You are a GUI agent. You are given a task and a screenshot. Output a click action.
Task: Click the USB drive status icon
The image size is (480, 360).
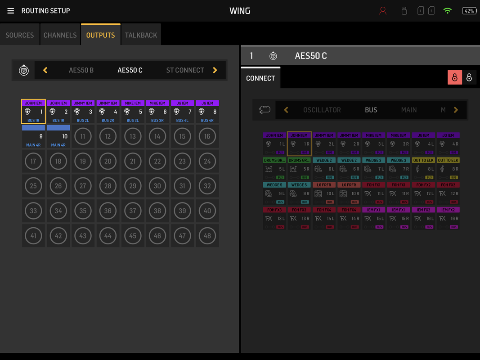[404, 11]
